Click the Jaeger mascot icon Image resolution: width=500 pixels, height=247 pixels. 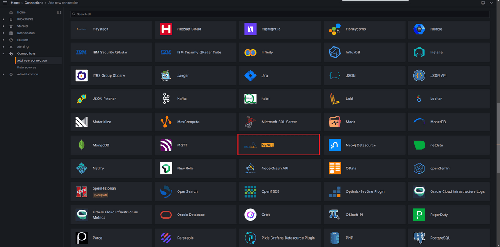(x=166, y=76)
